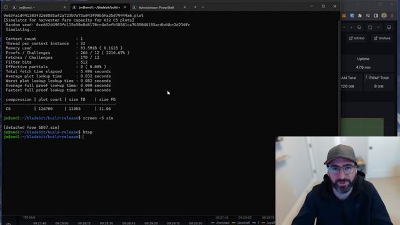Close the jm@smci terminal tab

(x=64, y=7)
